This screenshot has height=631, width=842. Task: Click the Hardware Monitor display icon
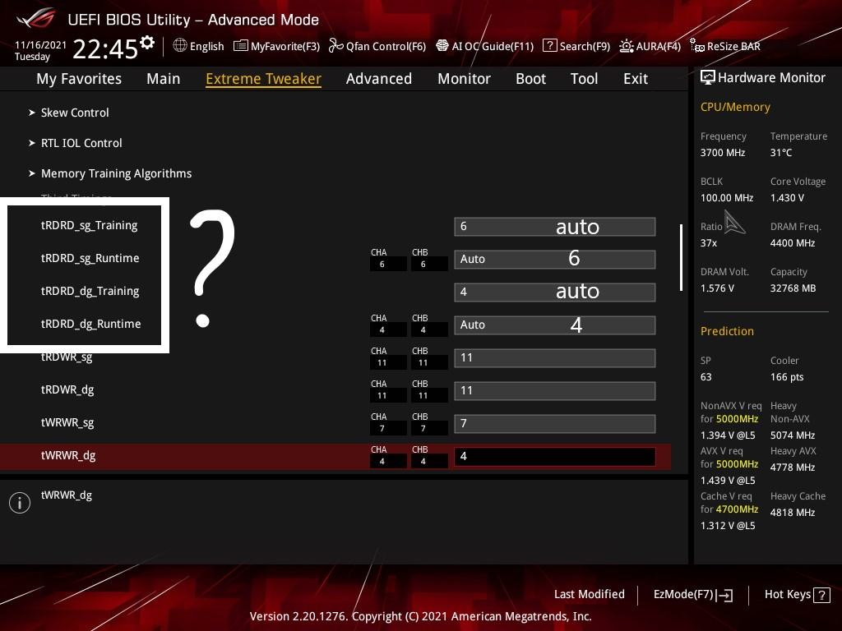(708, 77)
